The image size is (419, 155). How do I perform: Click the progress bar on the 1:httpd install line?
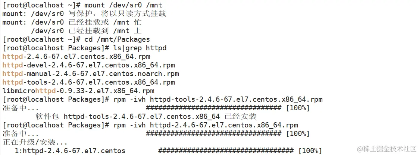(226, 151)
